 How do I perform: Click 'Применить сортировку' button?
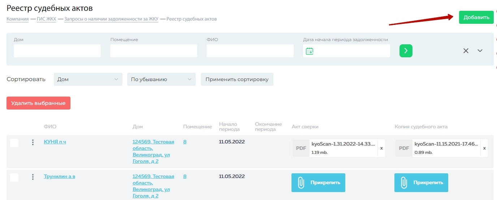coord(237,79)
